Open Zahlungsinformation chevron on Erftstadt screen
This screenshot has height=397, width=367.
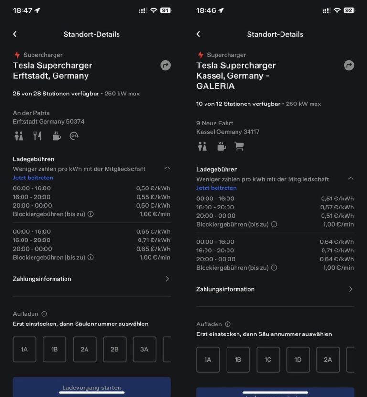pyautogui.click(x=167, y=279)
